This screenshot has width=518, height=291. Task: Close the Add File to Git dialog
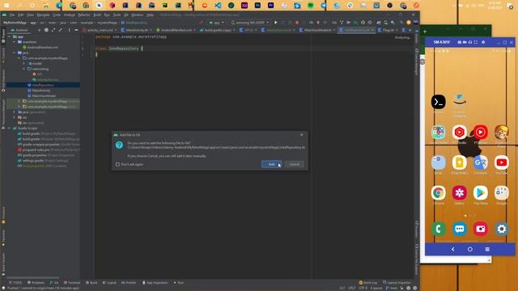pyautogui.click(x=301, y=135)
